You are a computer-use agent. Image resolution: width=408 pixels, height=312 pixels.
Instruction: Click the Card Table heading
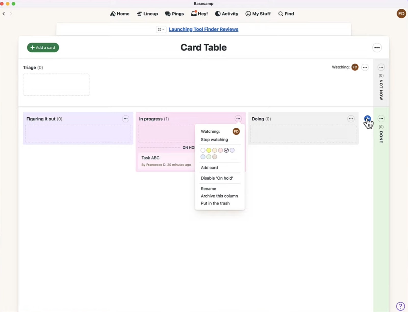click(x=203, y=48)
